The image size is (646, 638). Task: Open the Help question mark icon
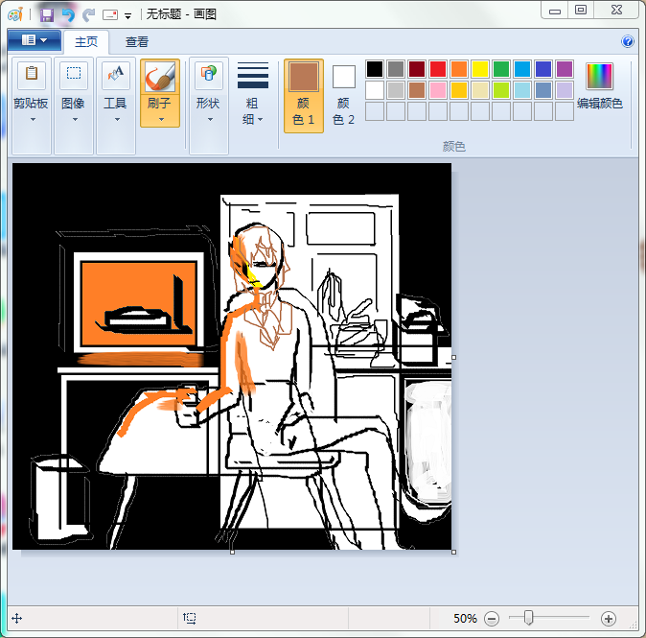coord(628,42)
